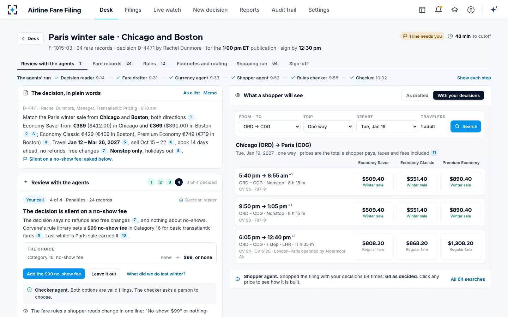The image size is (508, 317).
Task: Click the eye icon beside 'What a shopper will see'
Action: 238,95
